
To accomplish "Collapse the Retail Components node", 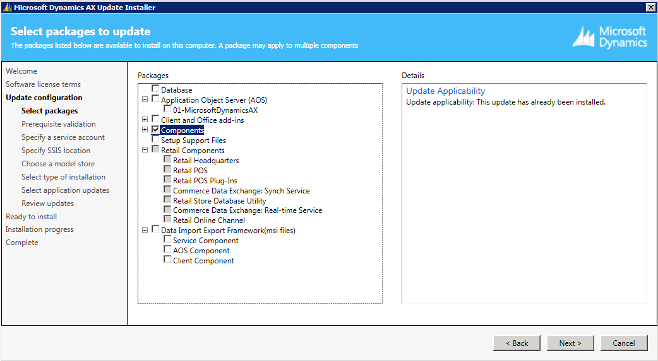I will click(x=145, y=150).
